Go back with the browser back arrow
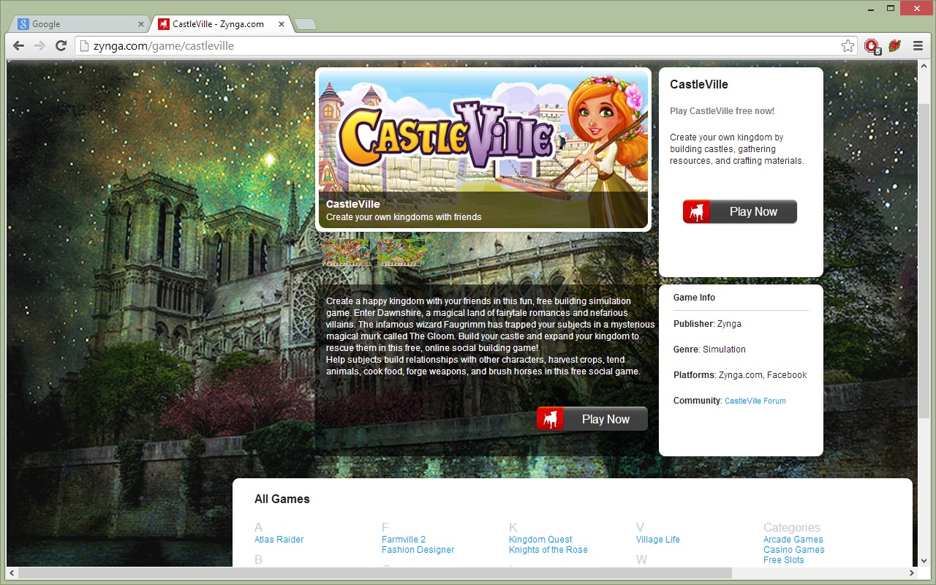This screenshot has height=585, width=936. (x=19, y=45)
